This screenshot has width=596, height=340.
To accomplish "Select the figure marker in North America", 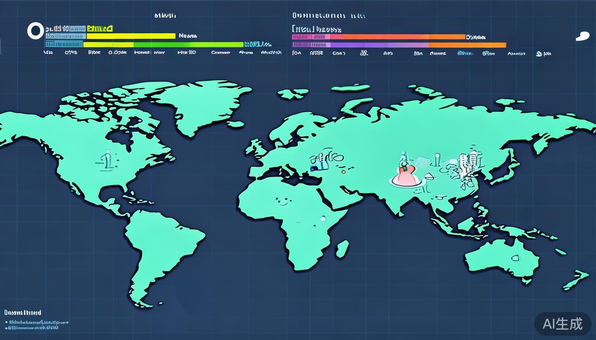I will [107, 160].
